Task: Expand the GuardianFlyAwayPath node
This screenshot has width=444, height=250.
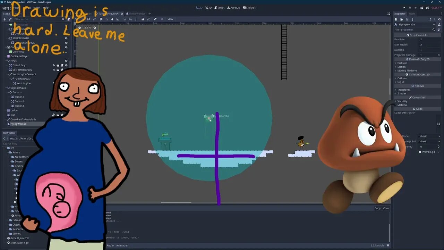Action: [5, 119]
